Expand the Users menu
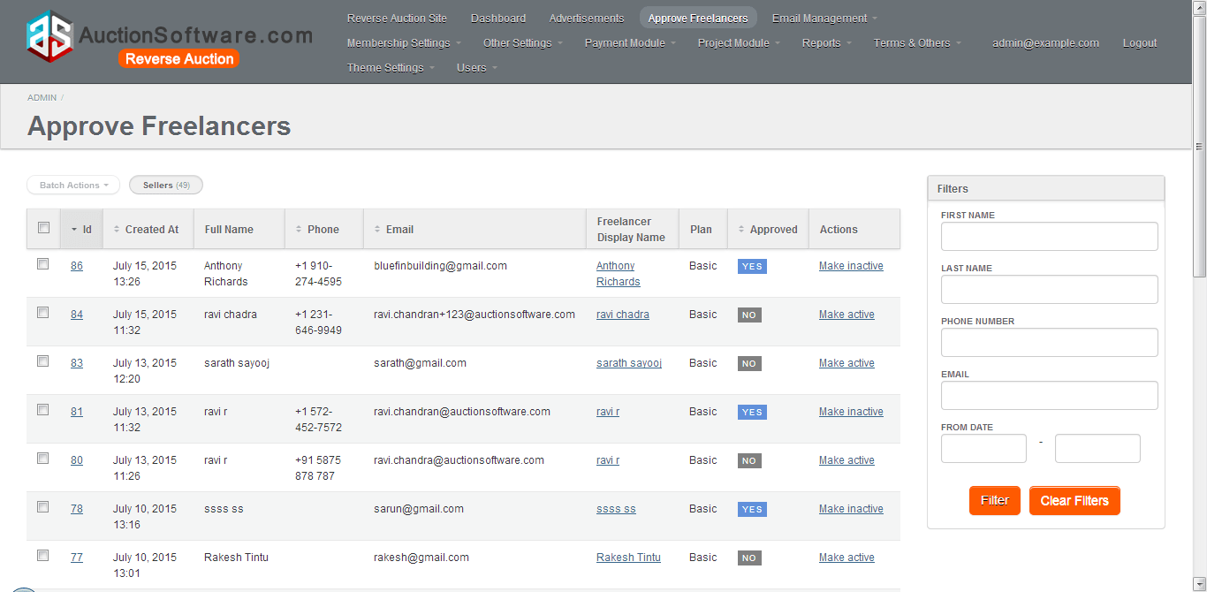1207x592 pixels. [477, 67]
